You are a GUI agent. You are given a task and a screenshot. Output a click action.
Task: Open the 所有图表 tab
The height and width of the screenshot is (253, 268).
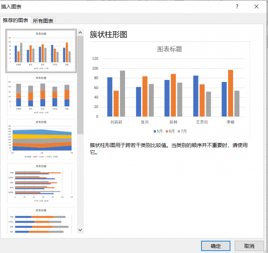point(43,21)
